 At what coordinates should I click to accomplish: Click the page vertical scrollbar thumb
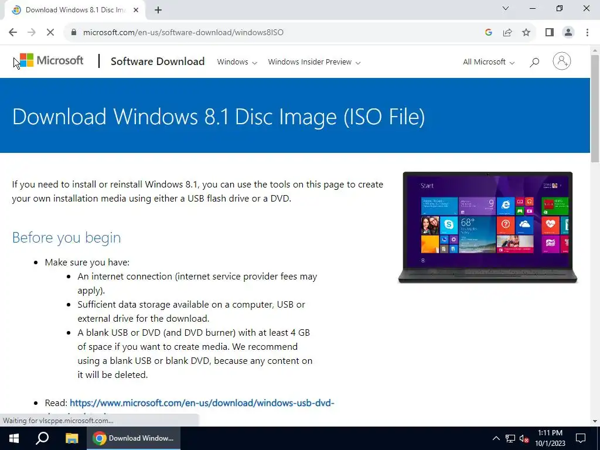pyautogui.click(x=595, y=108)
